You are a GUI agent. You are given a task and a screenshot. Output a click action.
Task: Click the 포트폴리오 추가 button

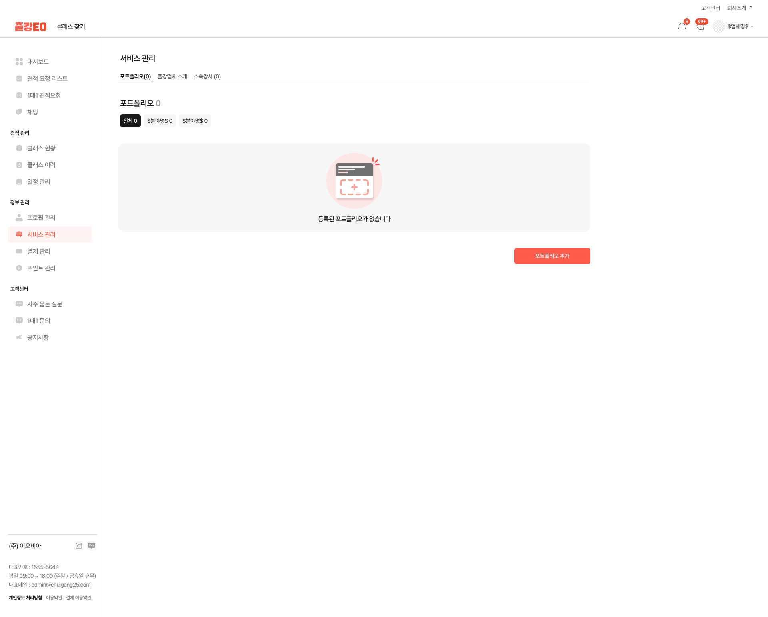pos(552,256)
